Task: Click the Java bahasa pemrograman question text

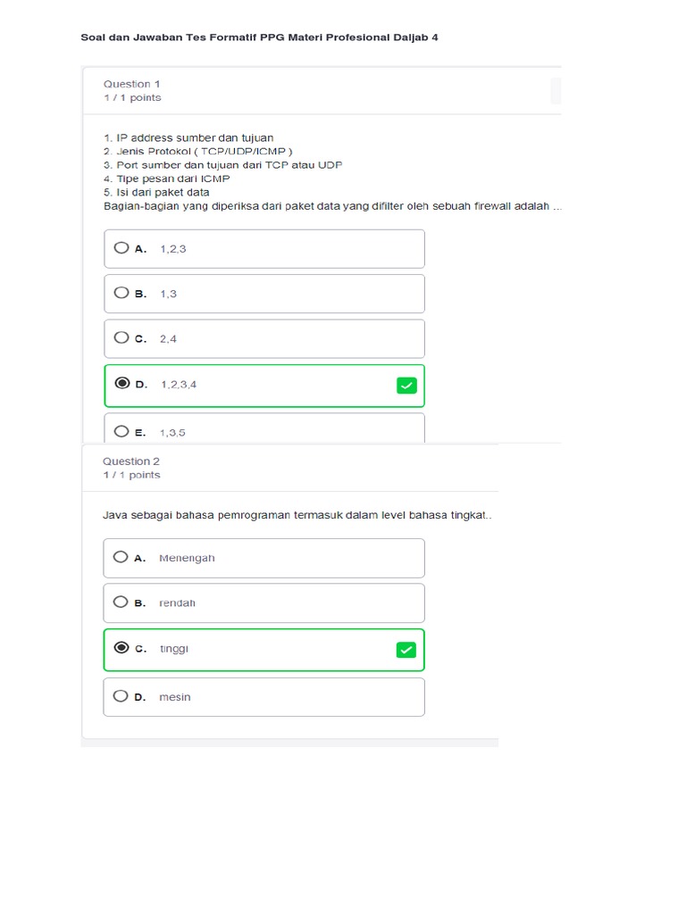Action: 297,516
